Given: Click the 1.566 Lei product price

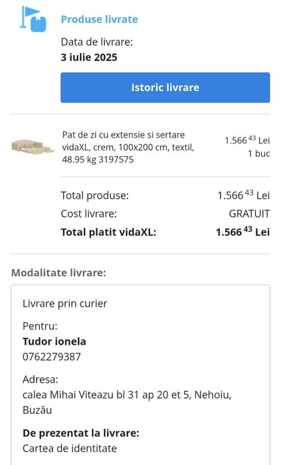Looking at the screenshot, I should click(x=247, y=139).
